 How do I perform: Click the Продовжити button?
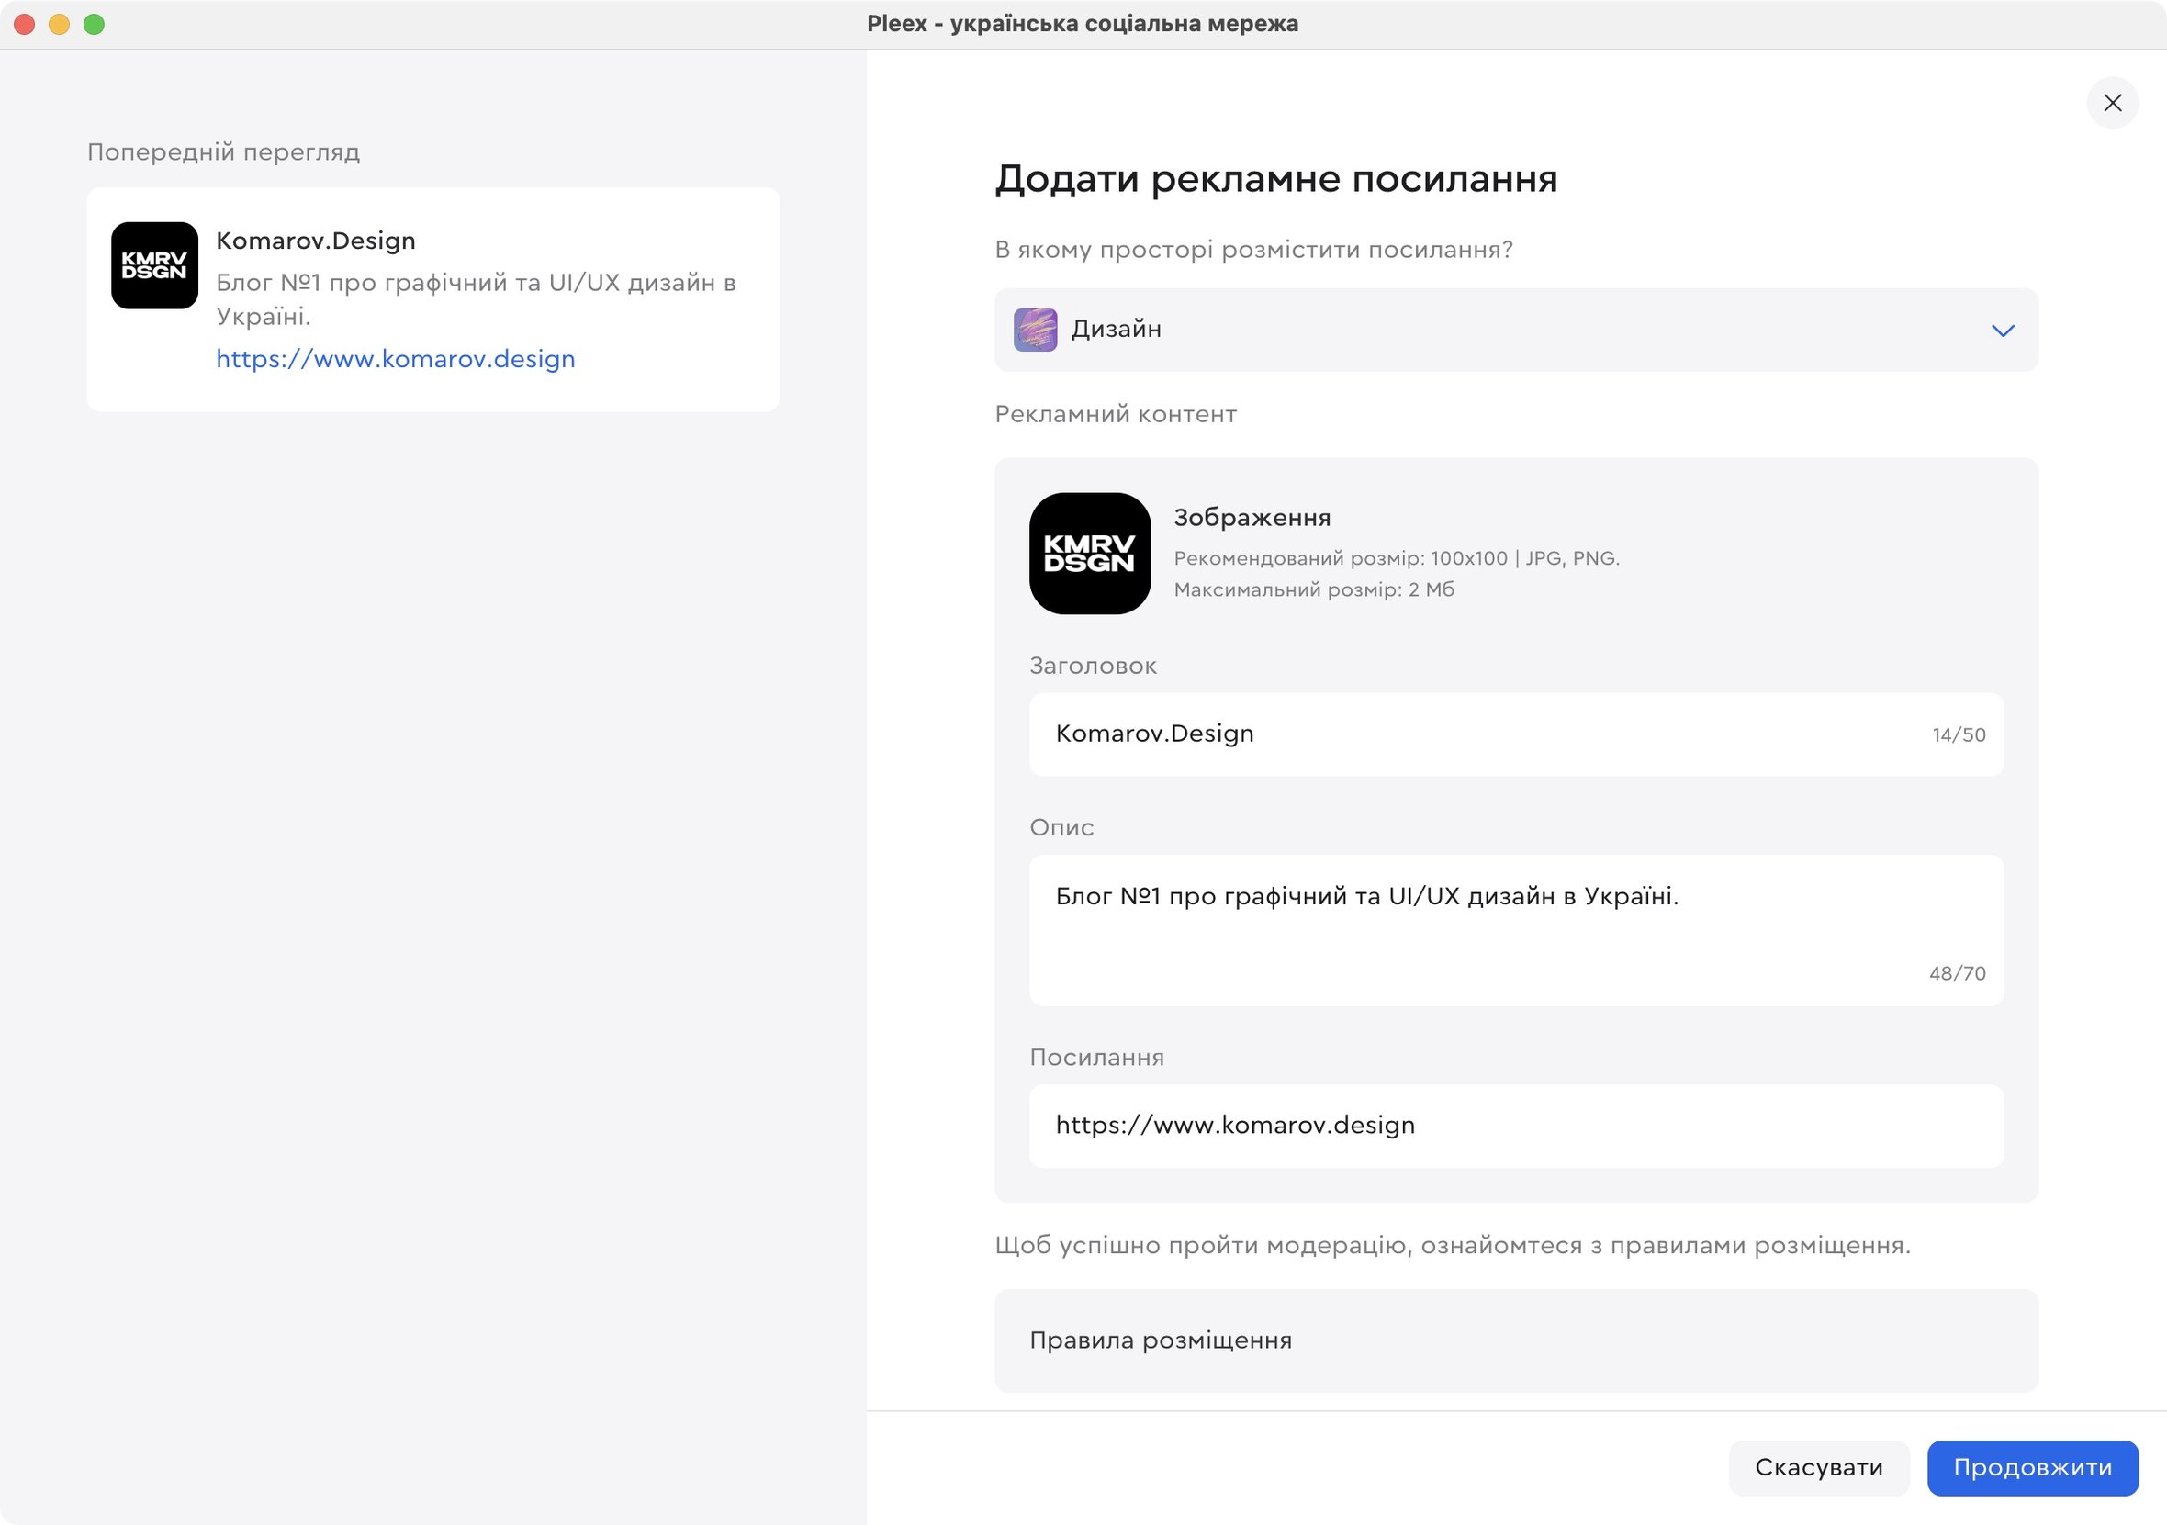[2032, 1467]
